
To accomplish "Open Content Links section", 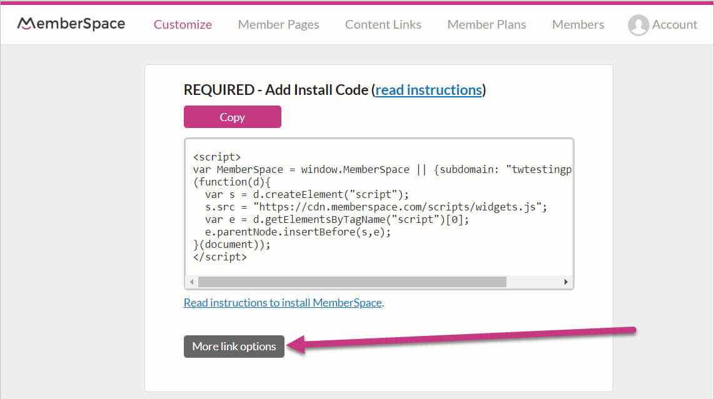I will pos(383,24).
